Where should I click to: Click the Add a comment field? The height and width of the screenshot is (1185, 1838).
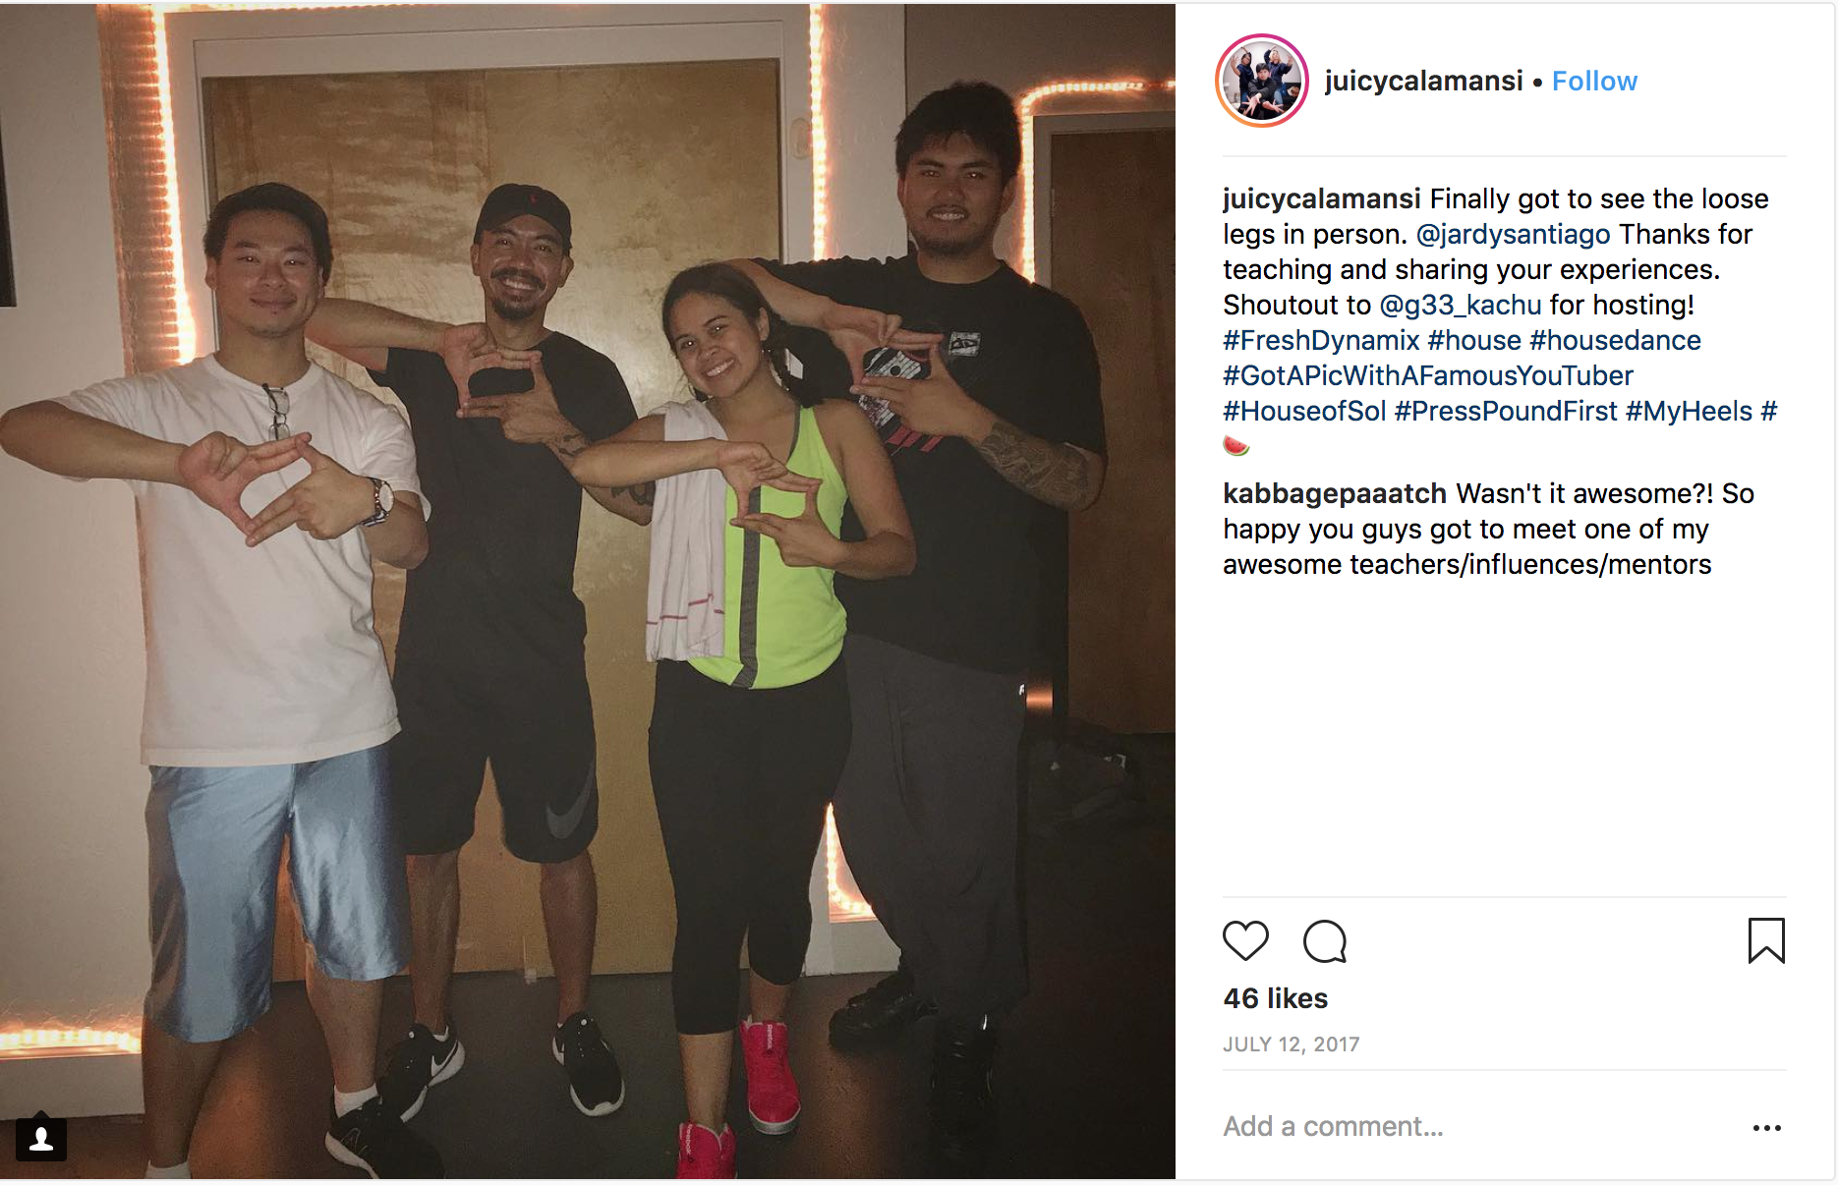1474,1126
